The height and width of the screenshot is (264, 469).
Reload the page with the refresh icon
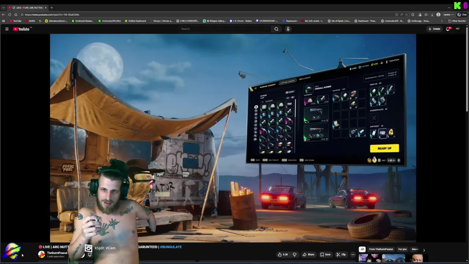(x=10, y=15)
